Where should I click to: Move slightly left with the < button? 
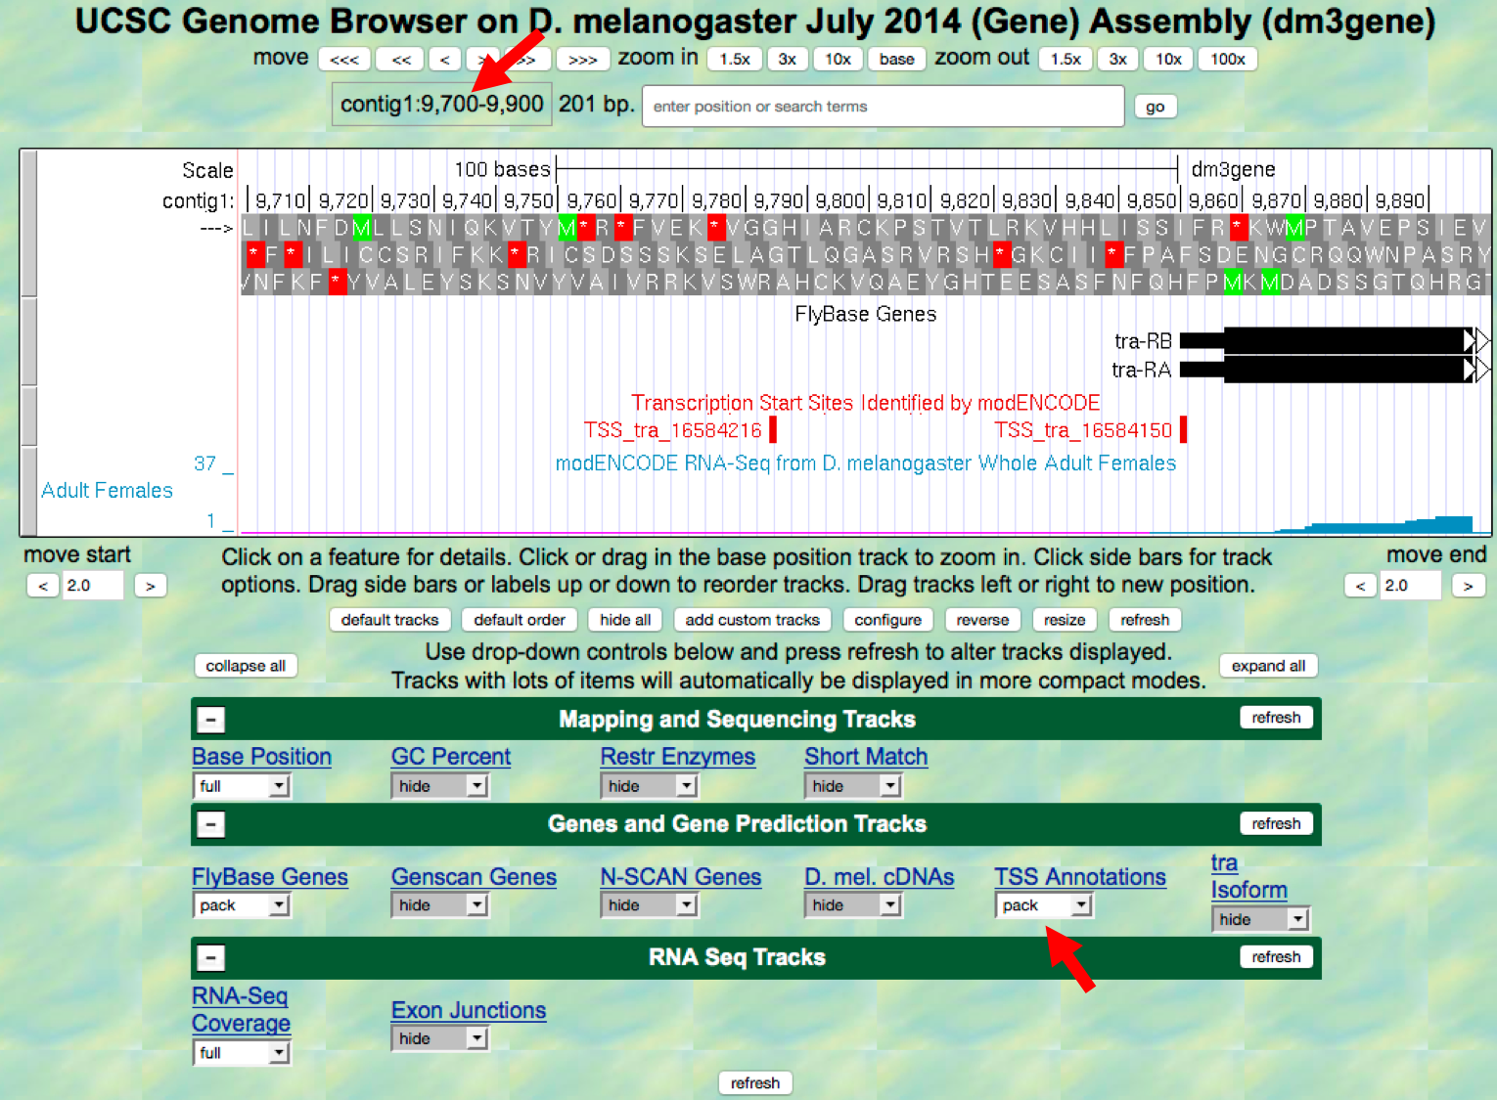tap(444, 60)
